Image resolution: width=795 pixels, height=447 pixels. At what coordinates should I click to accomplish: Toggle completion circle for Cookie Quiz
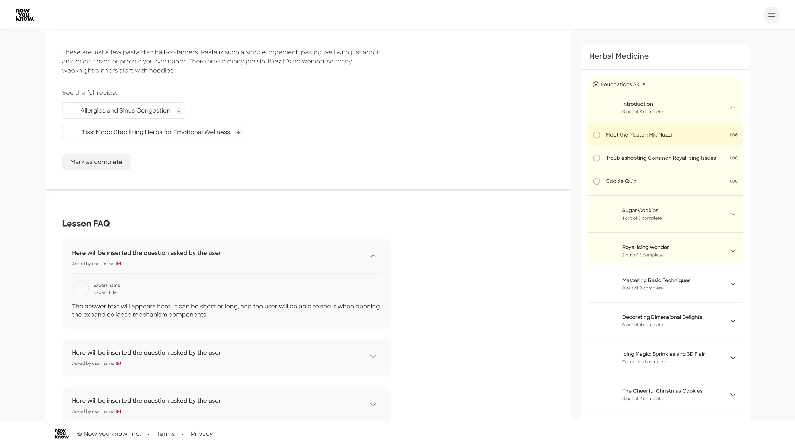(597, 181)
